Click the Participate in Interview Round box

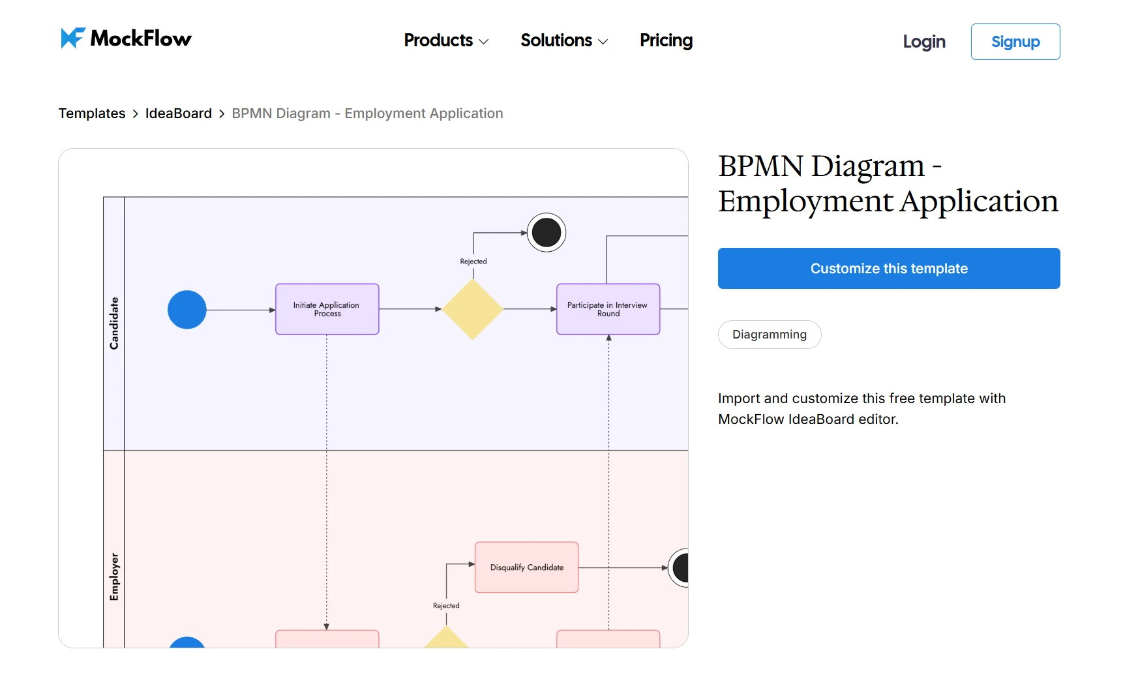click(608, 309)
